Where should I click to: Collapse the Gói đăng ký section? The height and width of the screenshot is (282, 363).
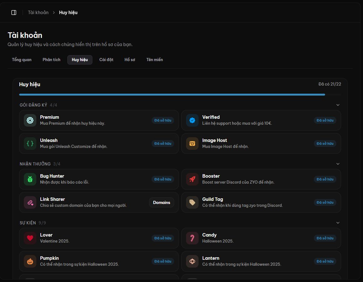338,105
